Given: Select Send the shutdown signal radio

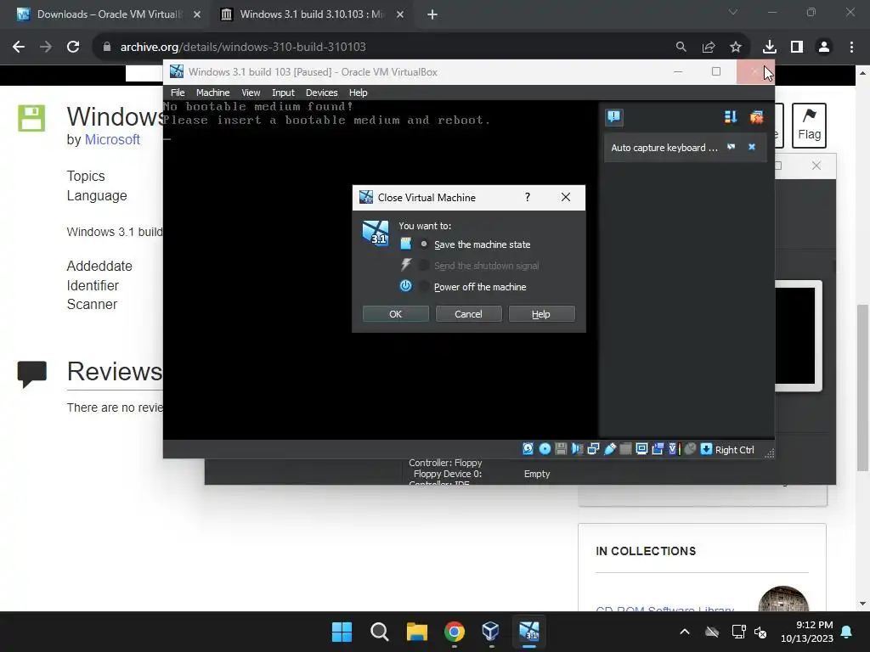Looking at the screenshot, I should 425,266.
